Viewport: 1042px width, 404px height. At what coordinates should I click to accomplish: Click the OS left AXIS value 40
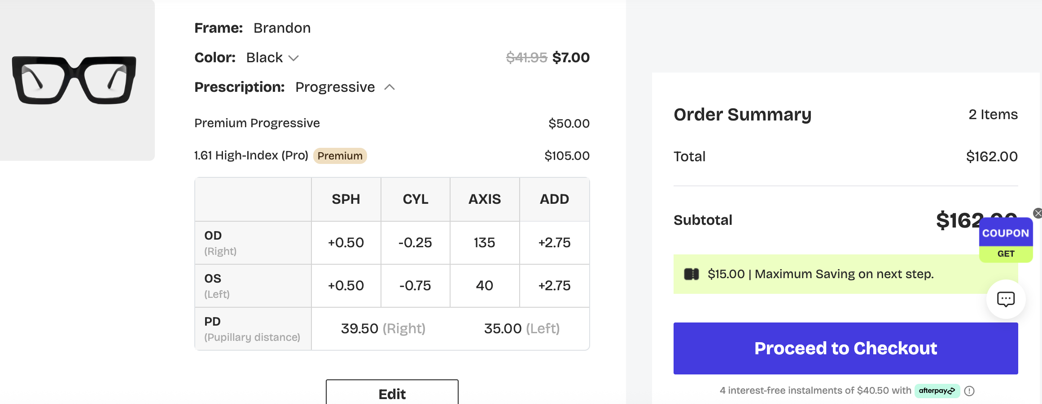coord(485,286)
